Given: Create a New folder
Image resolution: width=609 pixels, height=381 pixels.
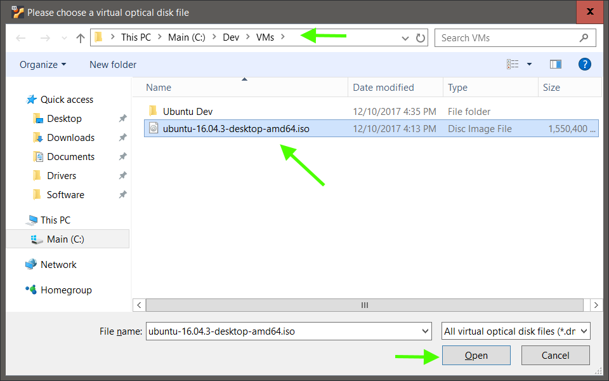Looking at the screenshot, I should 113,65.
